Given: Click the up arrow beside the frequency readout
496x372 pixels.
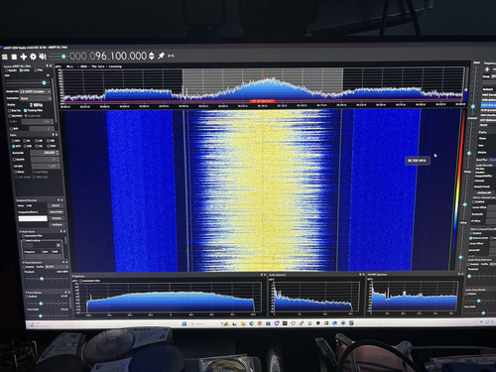Looking at the screenshot, I should (152, 54).
